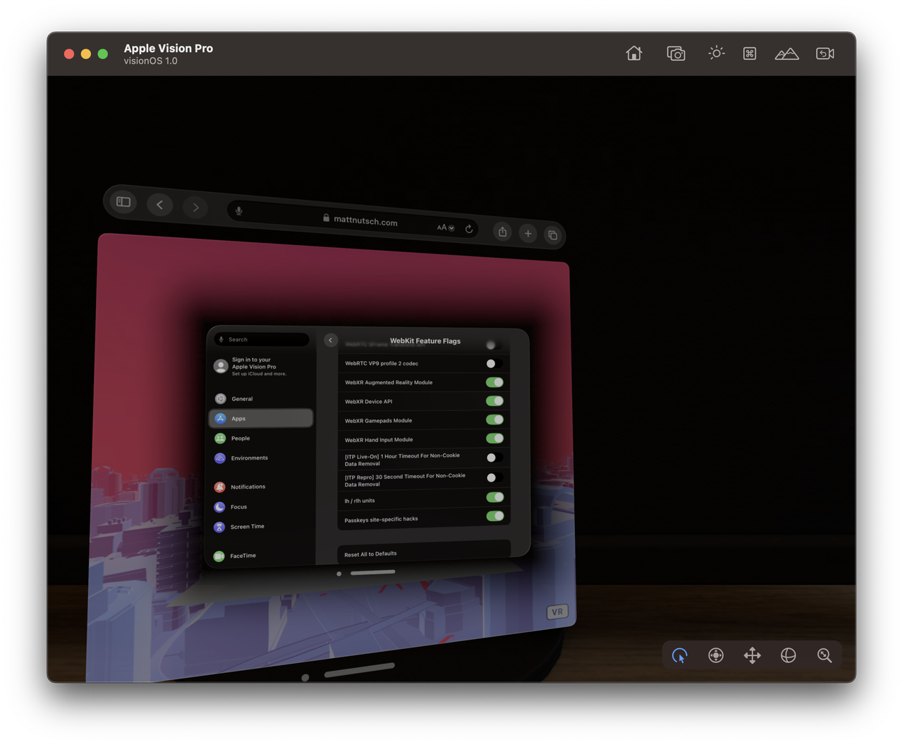This screenshot has height=745, width=903.
Task: Select Environments in Settings sidebar
Action: coord(261,458)
